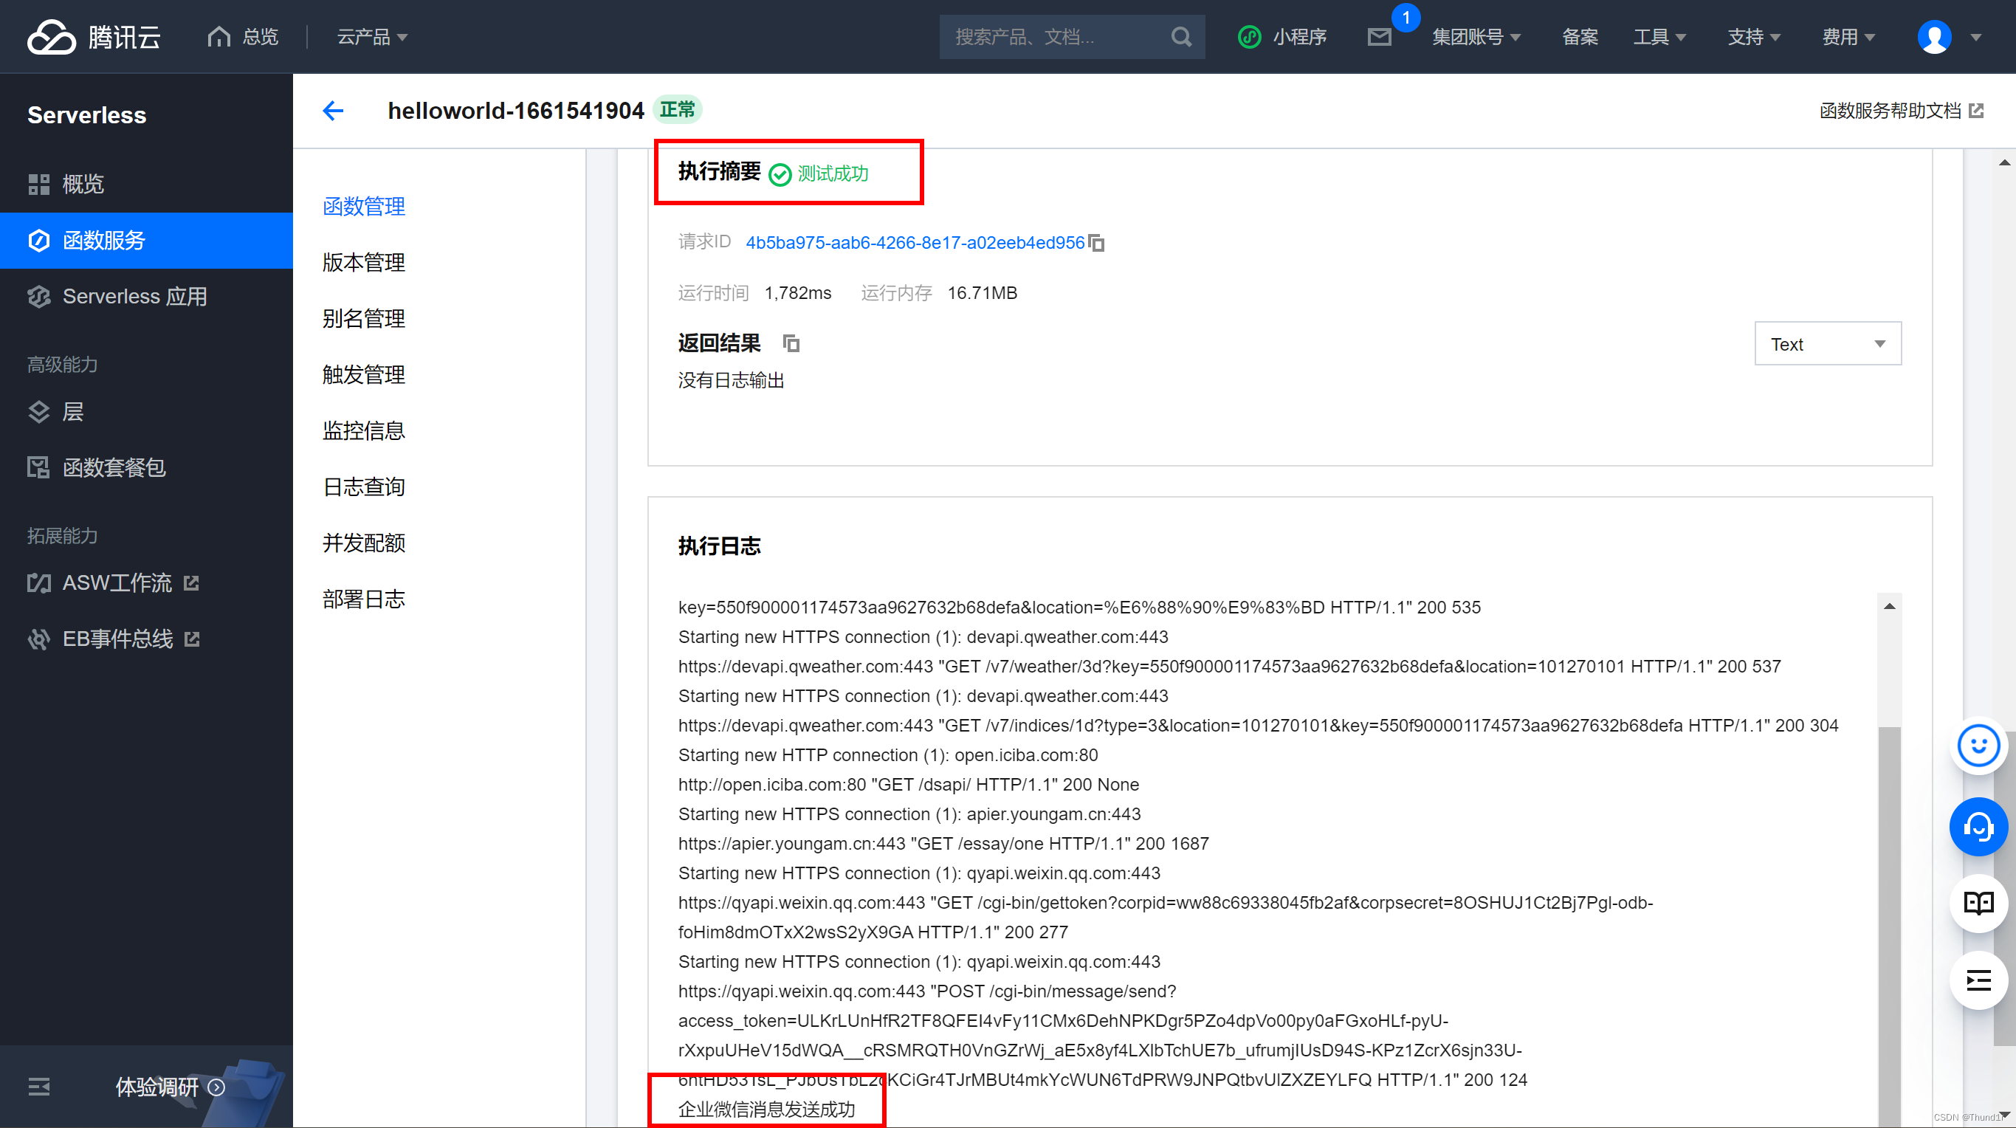Click the Serverless 应用 cube icon
This screenshot has width=2016, height=1128.
(38, 297)
